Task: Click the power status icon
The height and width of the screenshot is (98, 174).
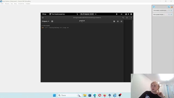Action: [x=131, y=14]
